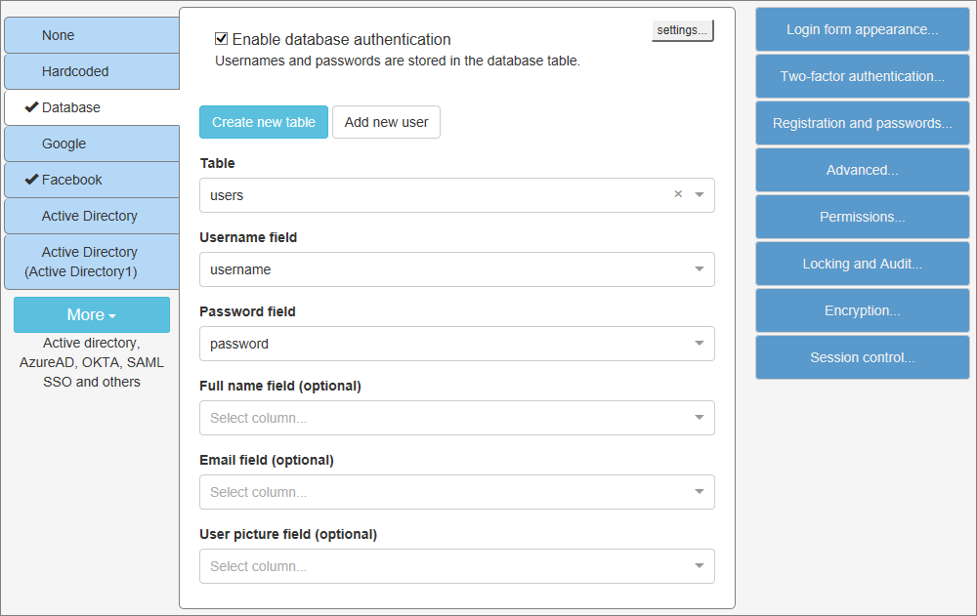Open the Active Directory (Active Directory1) settings
The height and width of the screenshot is (616, 977).
[91, 262]
